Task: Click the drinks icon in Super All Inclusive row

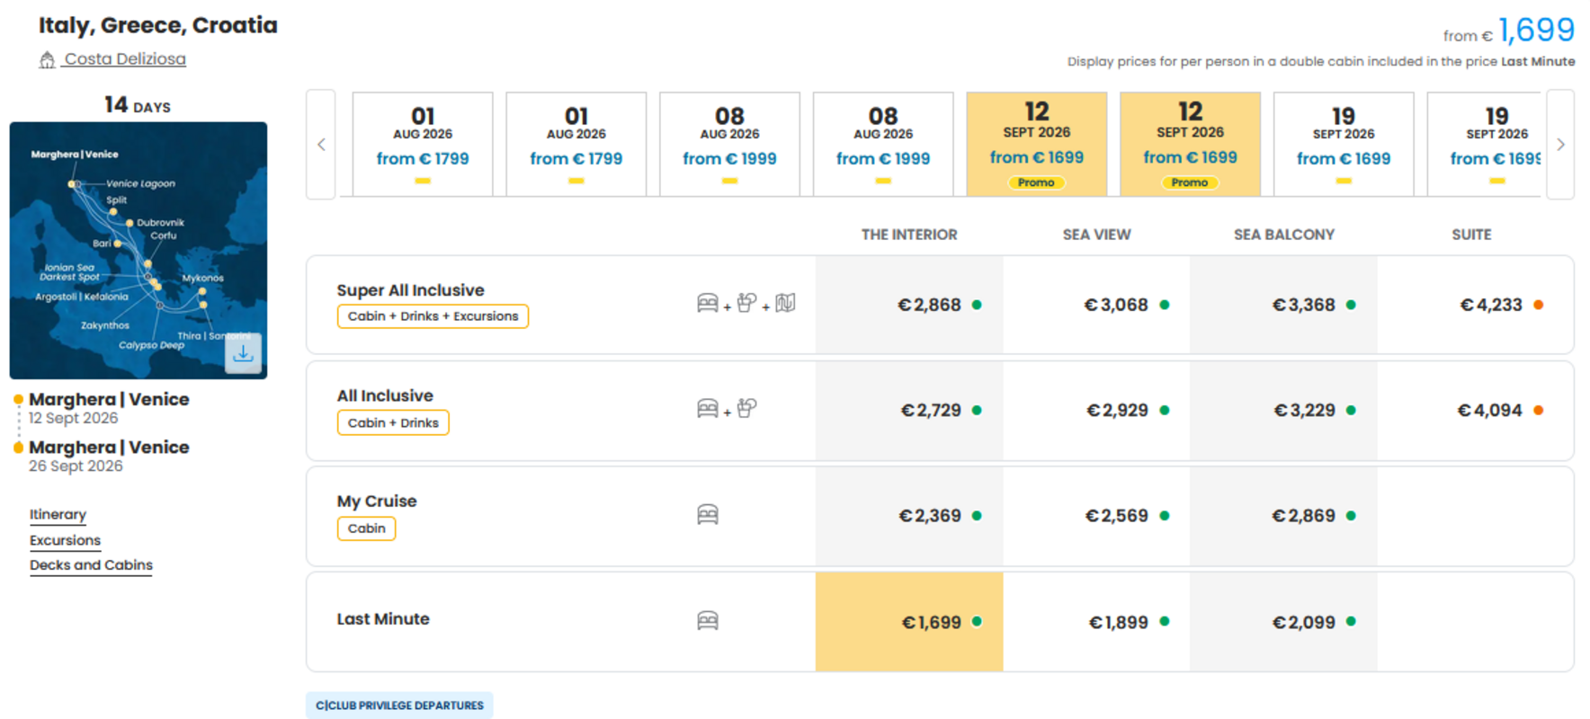Action: click(x=746, y=303)
